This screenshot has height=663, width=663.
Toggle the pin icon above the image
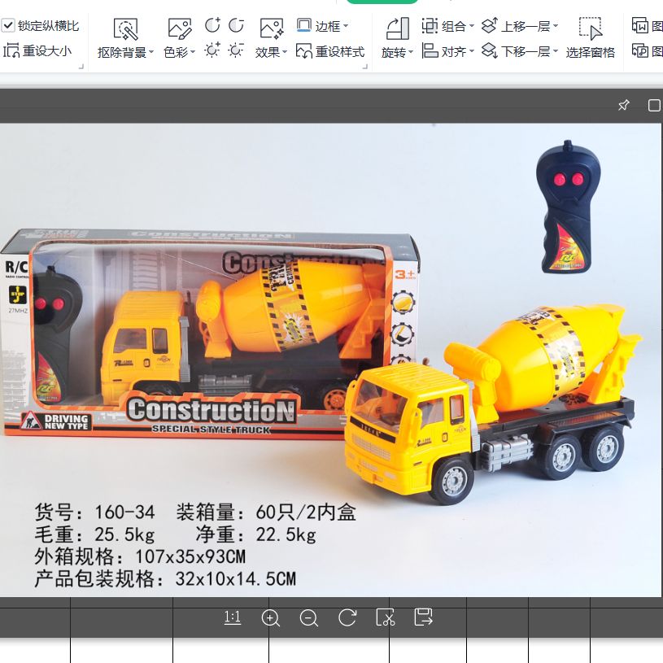[623, 105]
